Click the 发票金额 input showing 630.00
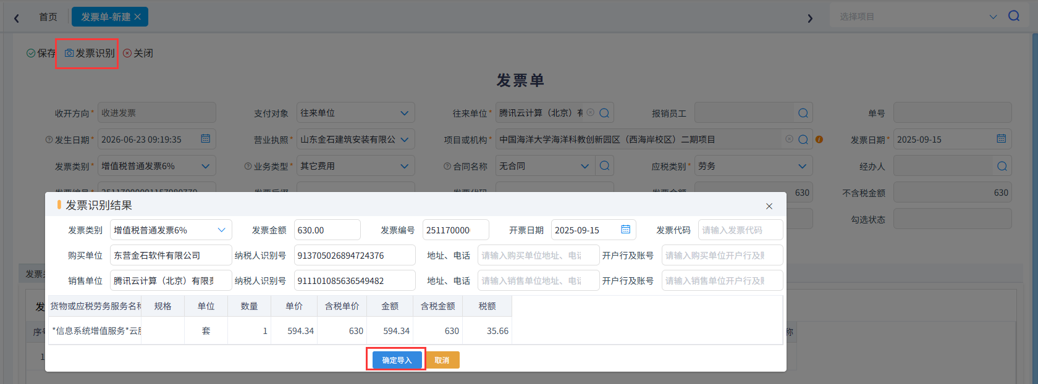1038x384 pixels. point(327,230)
